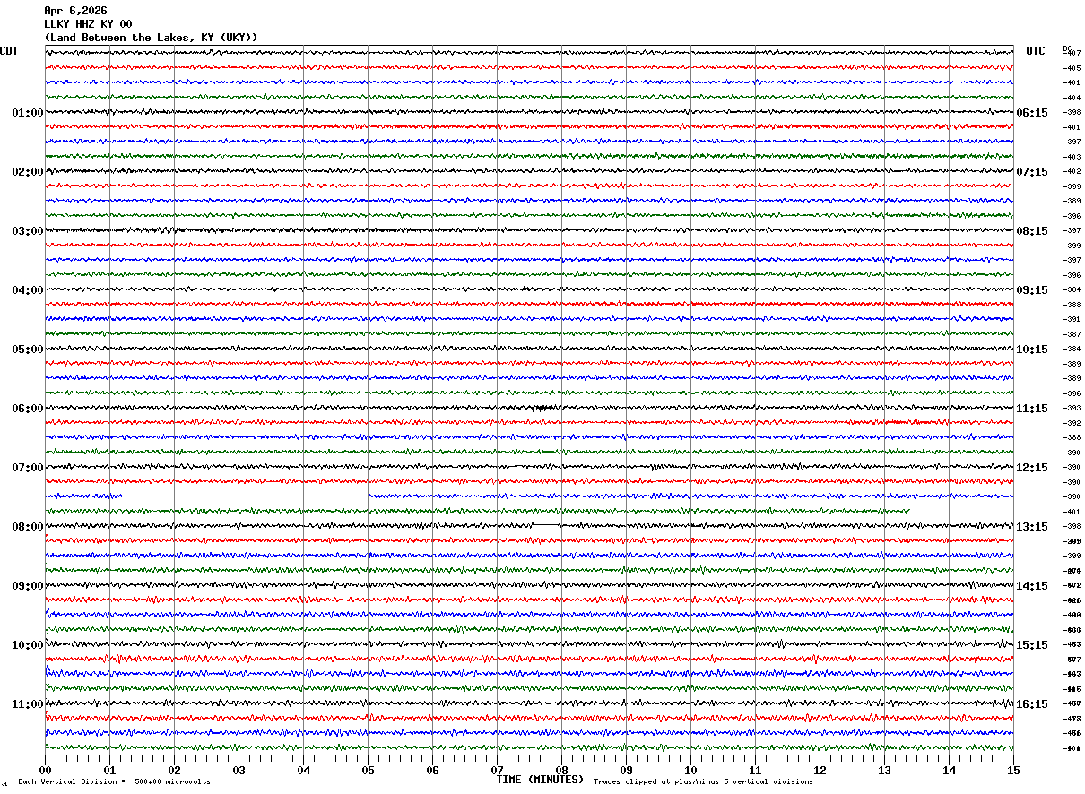Pick the '04' minute tick label

[x=303, y=770]
